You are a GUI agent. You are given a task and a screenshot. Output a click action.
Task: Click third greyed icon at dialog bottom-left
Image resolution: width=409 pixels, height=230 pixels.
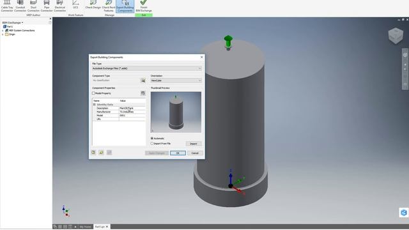point(109,153)
